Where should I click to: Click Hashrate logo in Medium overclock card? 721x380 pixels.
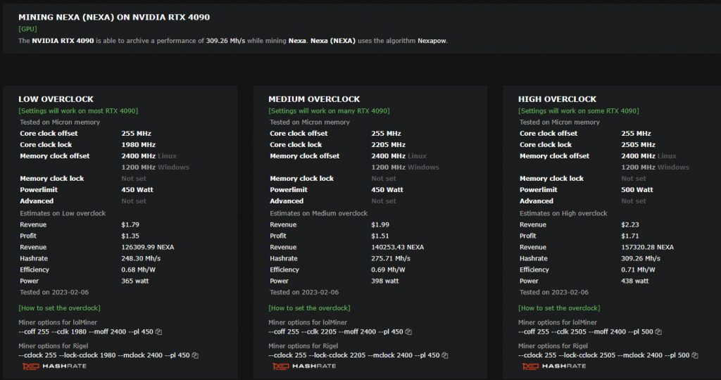click(x=304, y=366)
